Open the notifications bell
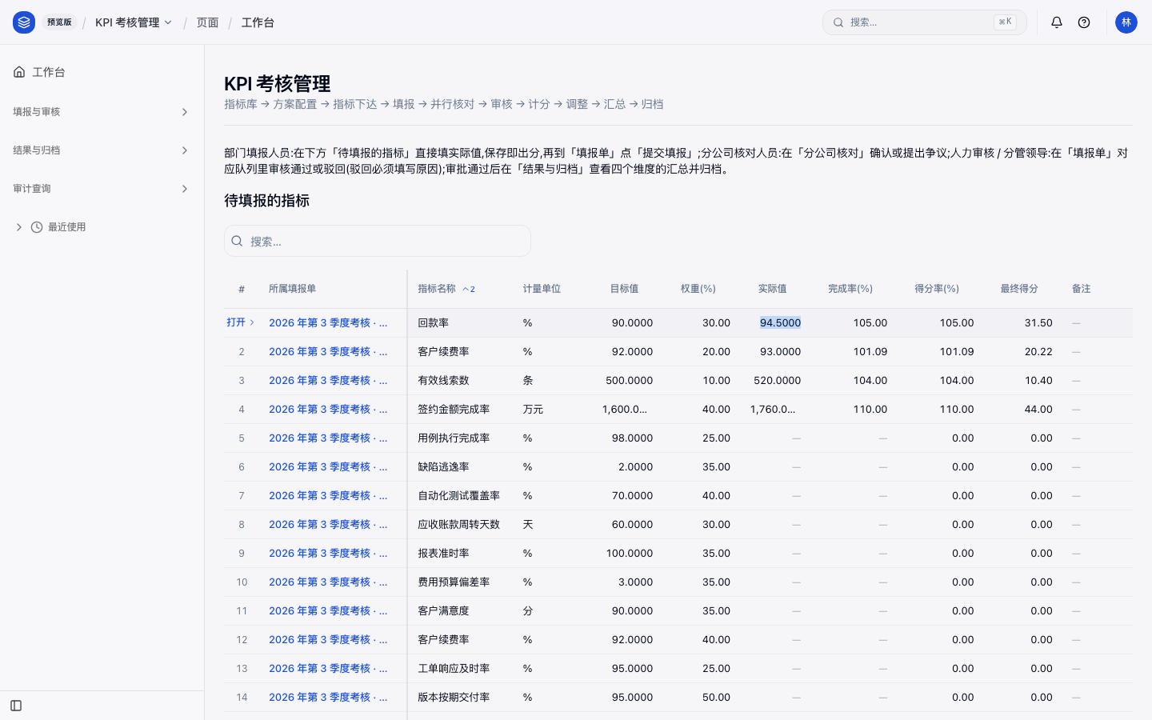This screenshot has height=720, width=1152. pyautogui.click(x=1057, y=22)
